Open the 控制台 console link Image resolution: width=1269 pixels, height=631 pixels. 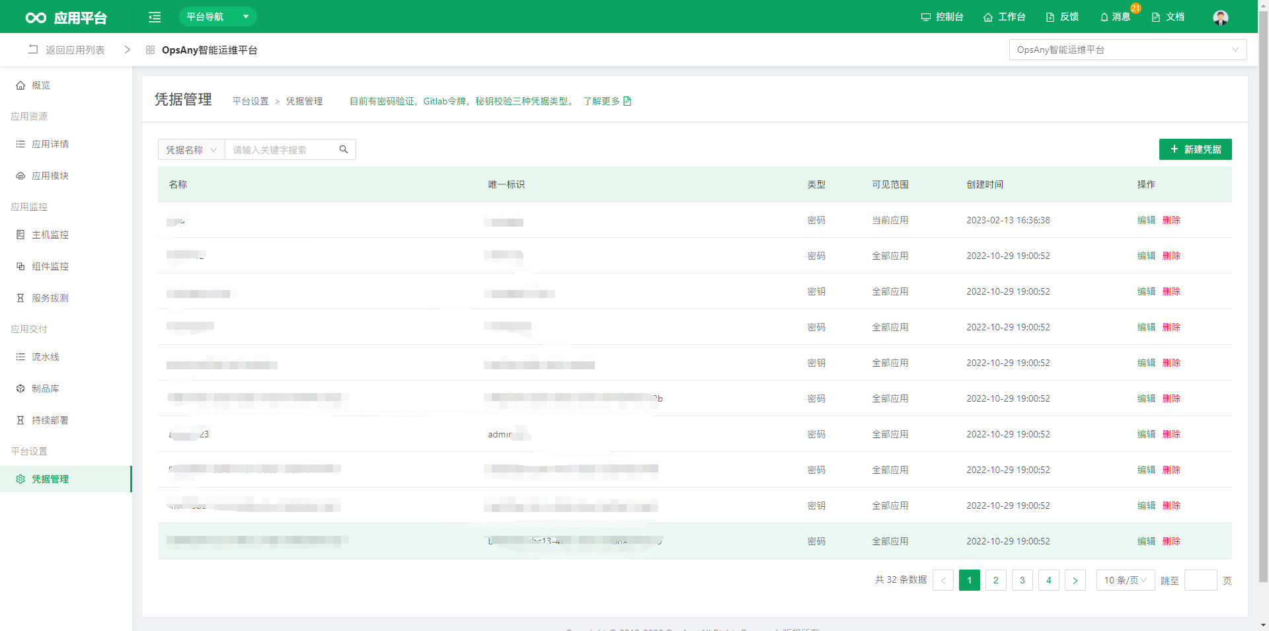[942, 17]
